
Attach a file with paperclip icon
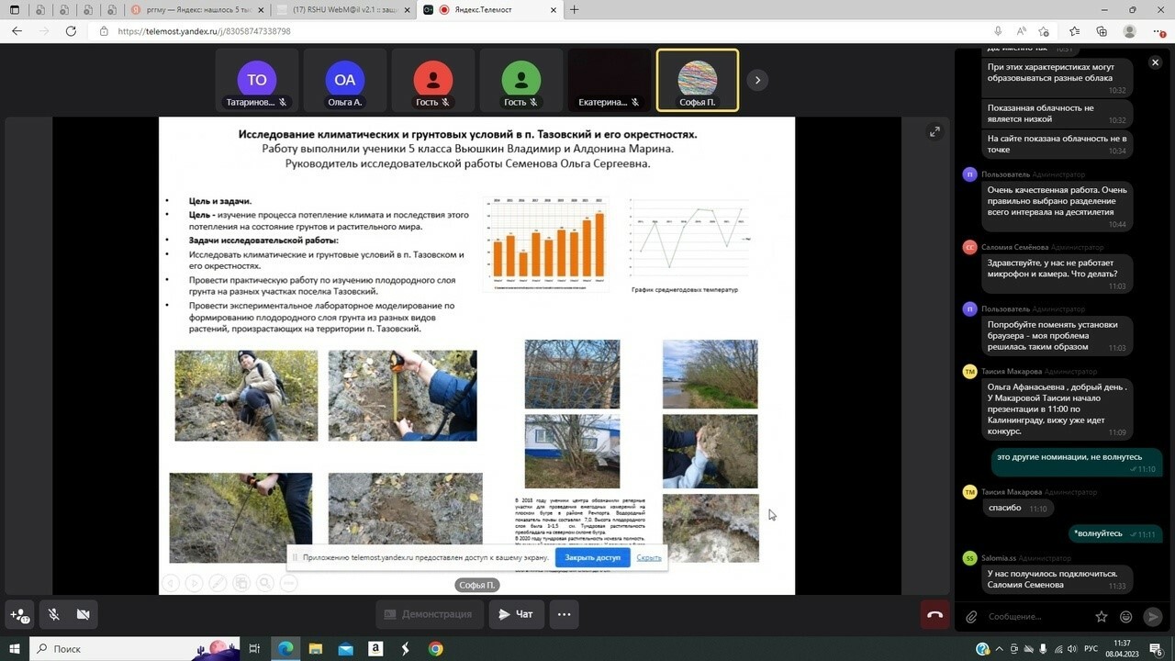pos(970,616)
